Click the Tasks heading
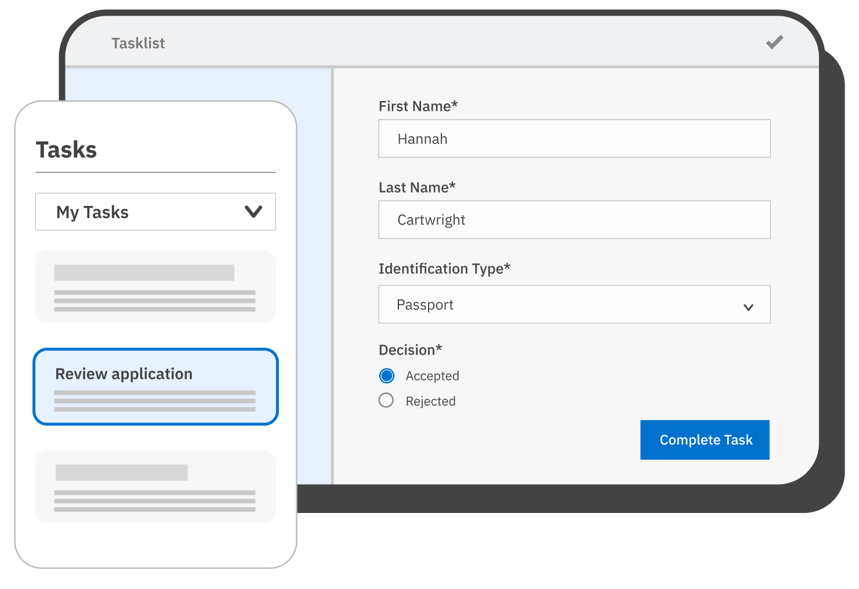 click(67, 150)
